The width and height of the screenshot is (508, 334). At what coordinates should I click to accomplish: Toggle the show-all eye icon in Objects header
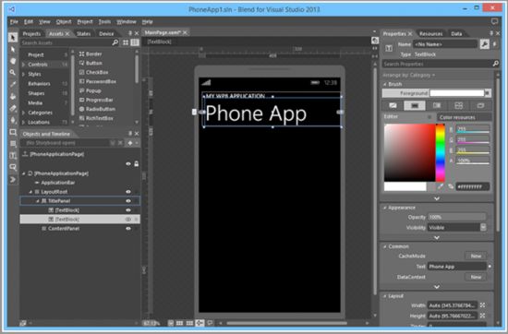pyautogui.click(x=128, y=164)
